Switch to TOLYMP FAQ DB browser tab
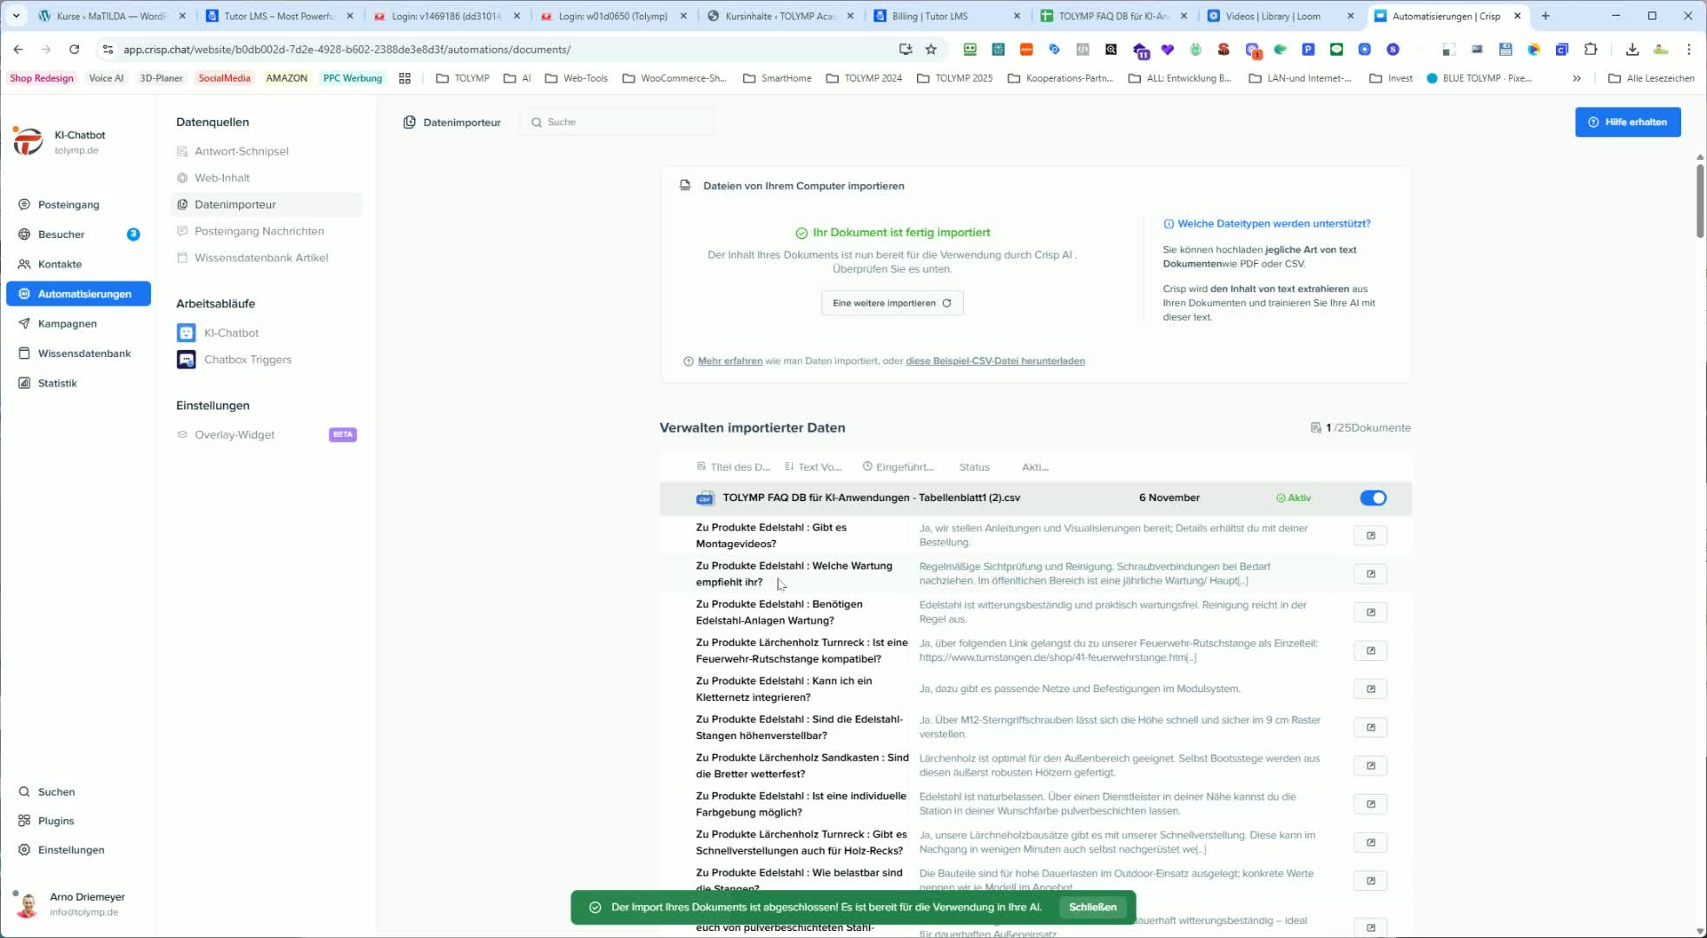The image size is (1707, 938). [x=1111, y=16]
